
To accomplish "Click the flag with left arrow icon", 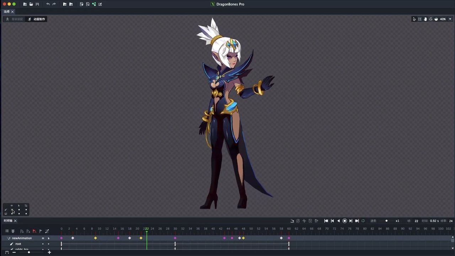I will [x=22, y=231].
